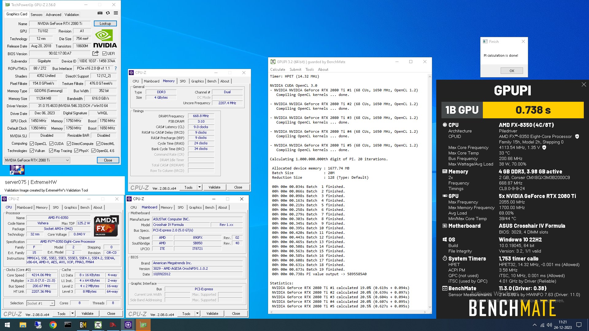Toggle the UEFI checkbox in GPU-Z
This screenshot has height=331, width=589.
[x=104, y=54]
